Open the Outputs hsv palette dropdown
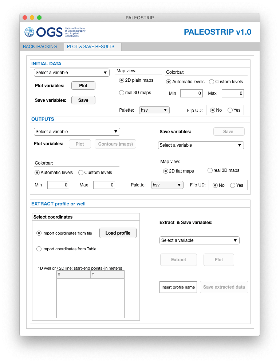 167,185
